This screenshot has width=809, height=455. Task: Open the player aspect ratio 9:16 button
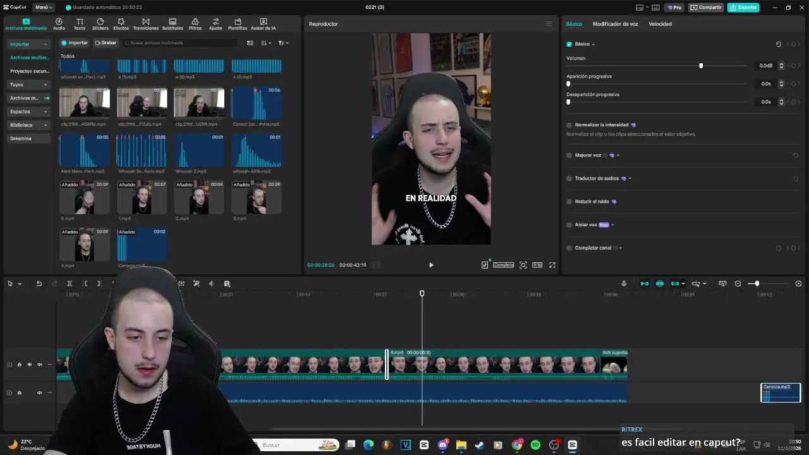(x=537, y=265)
